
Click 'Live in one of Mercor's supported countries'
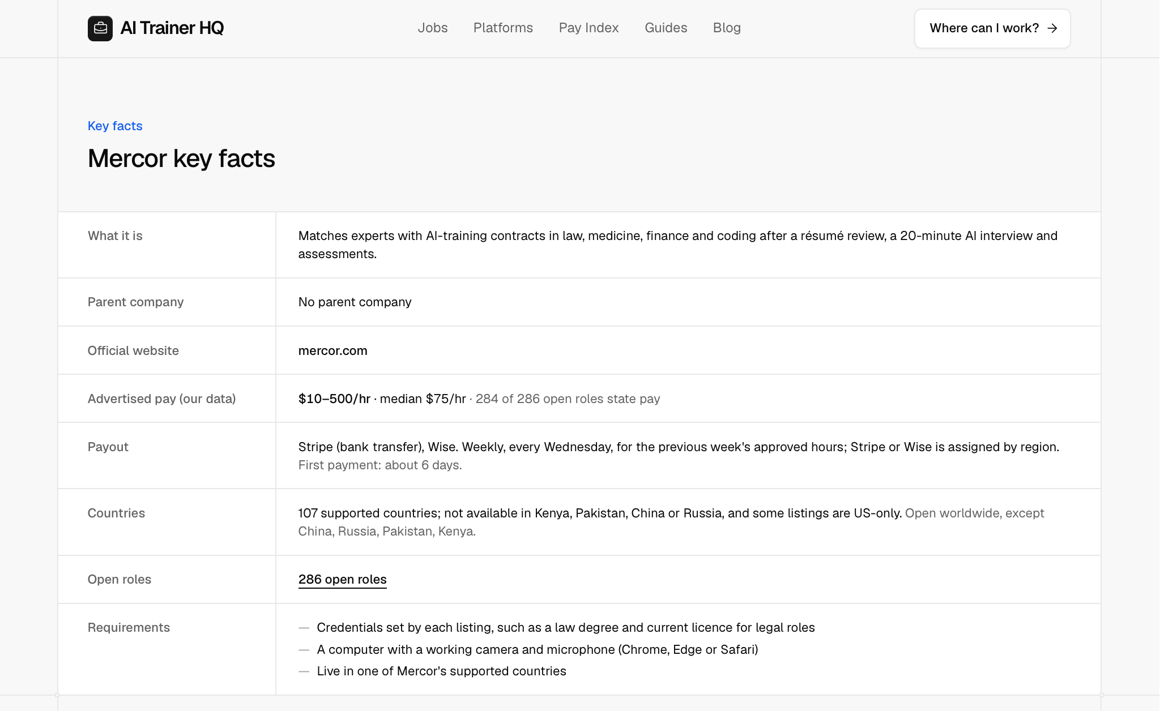coord(441,671)
